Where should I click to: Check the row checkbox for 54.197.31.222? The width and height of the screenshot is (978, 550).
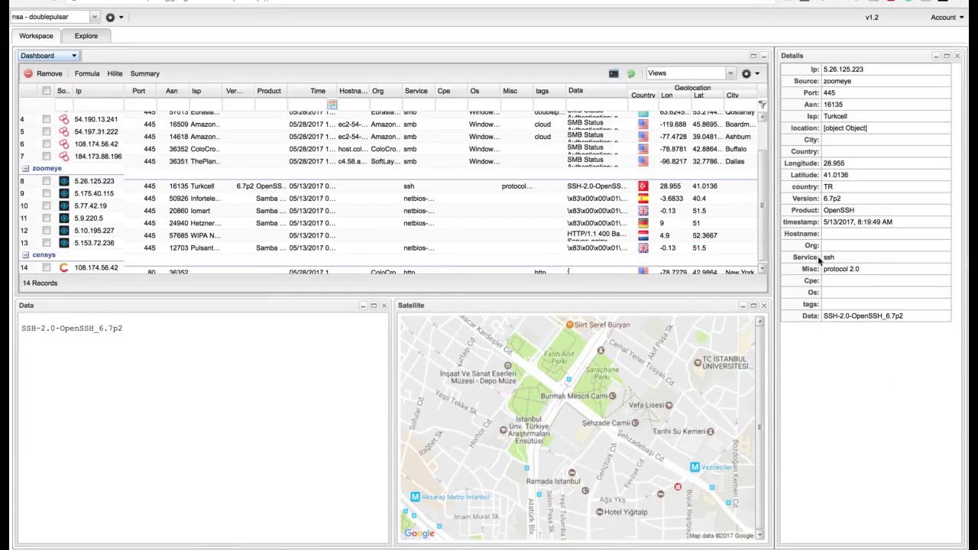[47, 131]
